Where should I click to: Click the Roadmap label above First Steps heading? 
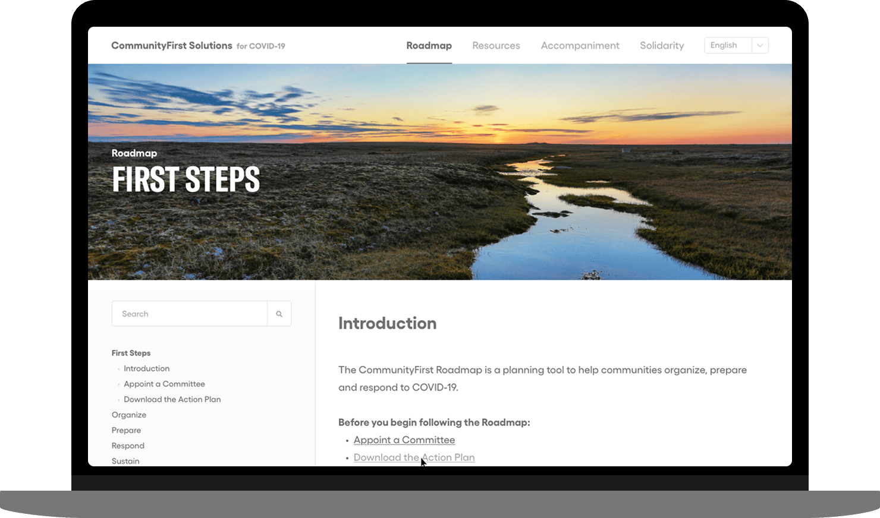click(x=134, y=153)
